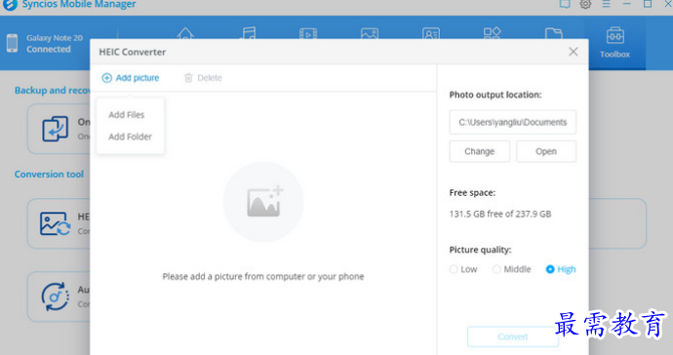Click the feedback message icon in the title bar
The width and height of the screenshot is (673, 355).
565,4
